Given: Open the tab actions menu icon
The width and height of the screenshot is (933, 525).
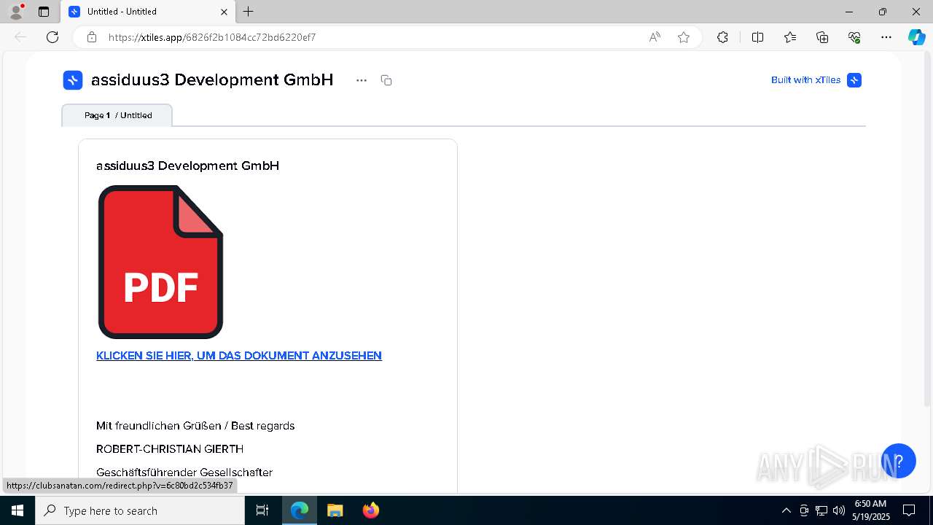Looking at the screenshot, I should [x=44, y=12].
